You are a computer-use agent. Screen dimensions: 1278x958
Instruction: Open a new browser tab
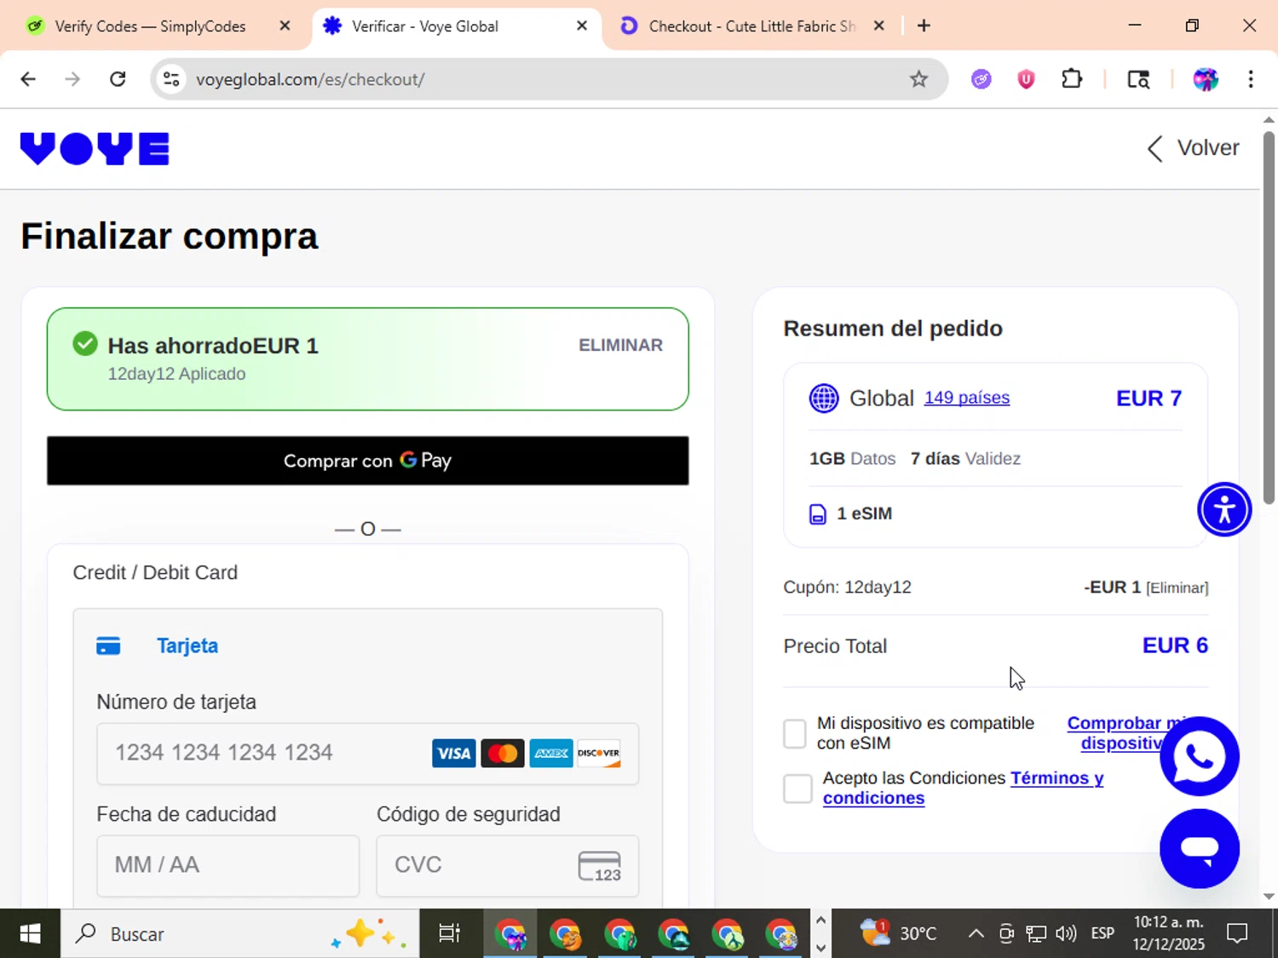(924, 26)
